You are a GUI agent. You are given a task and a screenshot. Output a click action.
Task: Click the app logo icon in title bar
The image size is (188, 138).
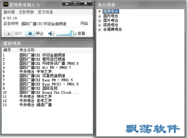pyautogui.click(x=6, y=4)
